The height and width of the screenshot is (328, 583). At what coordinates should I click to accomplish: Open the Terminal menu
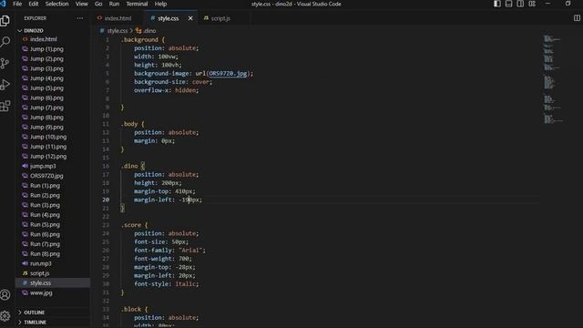137,4
